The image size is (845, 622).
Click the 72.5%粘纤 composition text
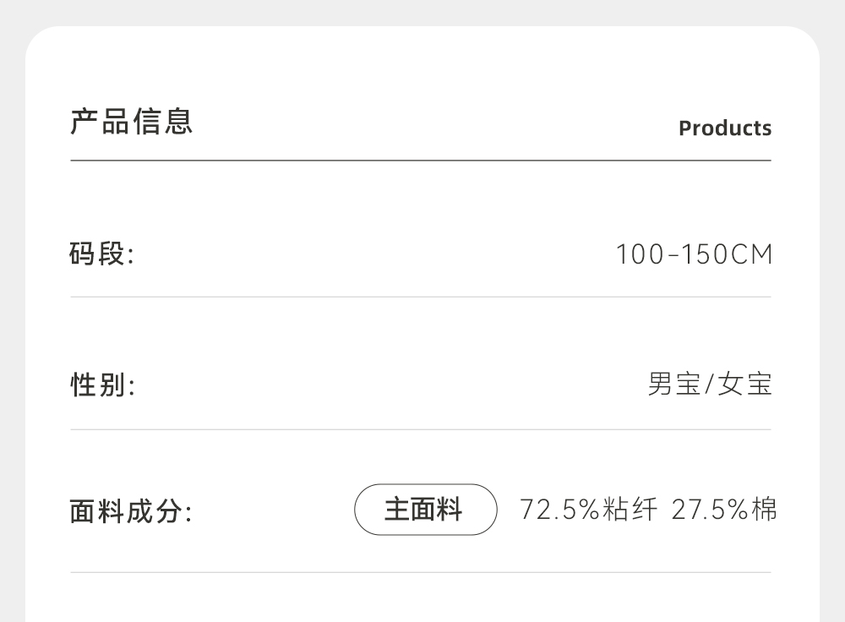coord(587,510)
